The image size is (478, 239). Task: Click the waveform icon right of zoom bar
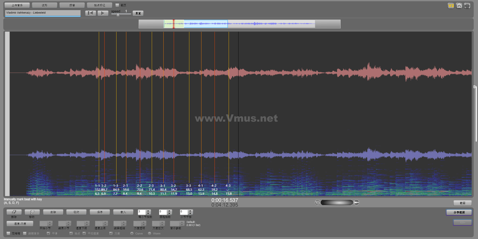tap(356, 203)
